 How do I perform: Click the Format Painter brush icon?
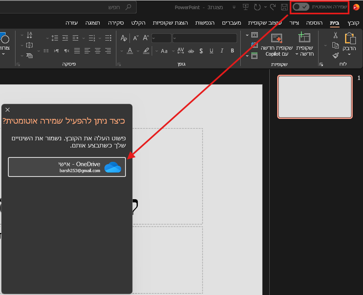[x=336, y=55]
